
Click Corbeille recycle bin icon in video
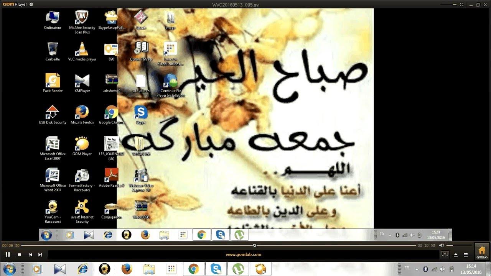(53, 52)
